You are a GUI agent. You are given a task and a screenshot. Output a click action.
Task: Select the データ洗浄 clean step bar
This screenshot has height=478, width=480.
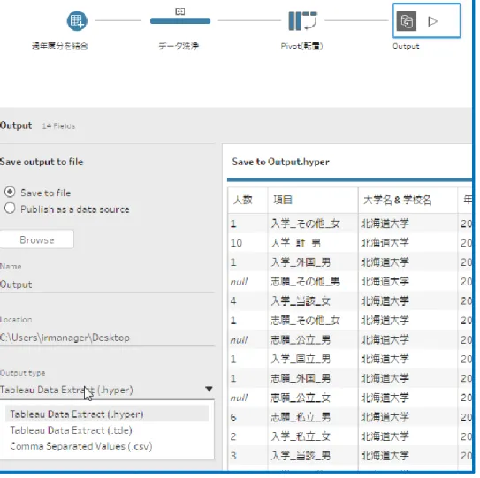point(180,21)
